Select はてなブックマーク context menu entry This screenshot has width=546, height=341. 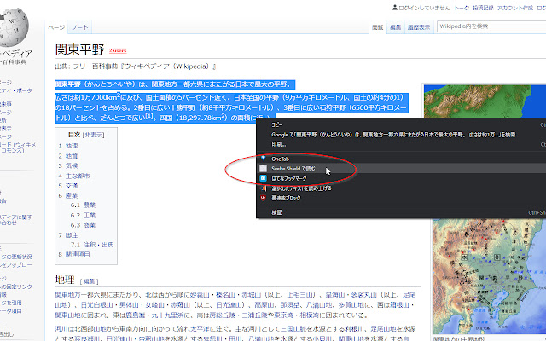tap(401, 178)
